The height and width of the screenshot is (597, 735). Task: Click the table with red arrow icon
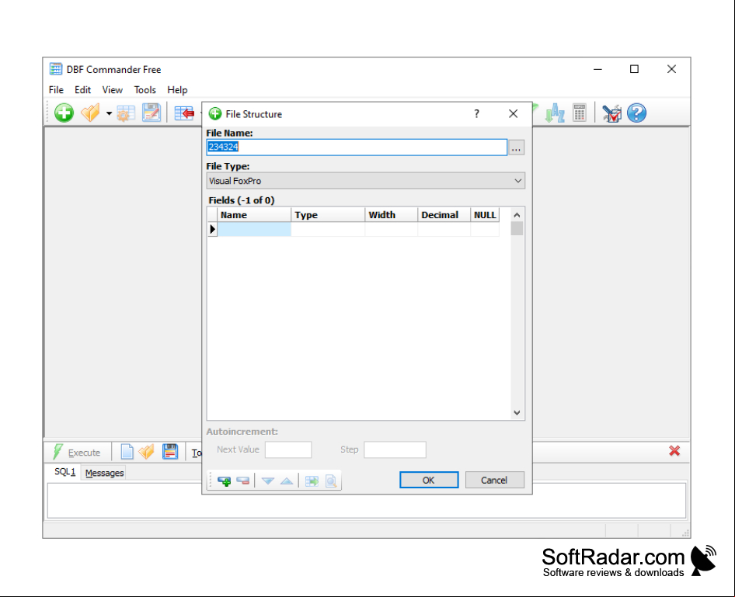point(184,113)
